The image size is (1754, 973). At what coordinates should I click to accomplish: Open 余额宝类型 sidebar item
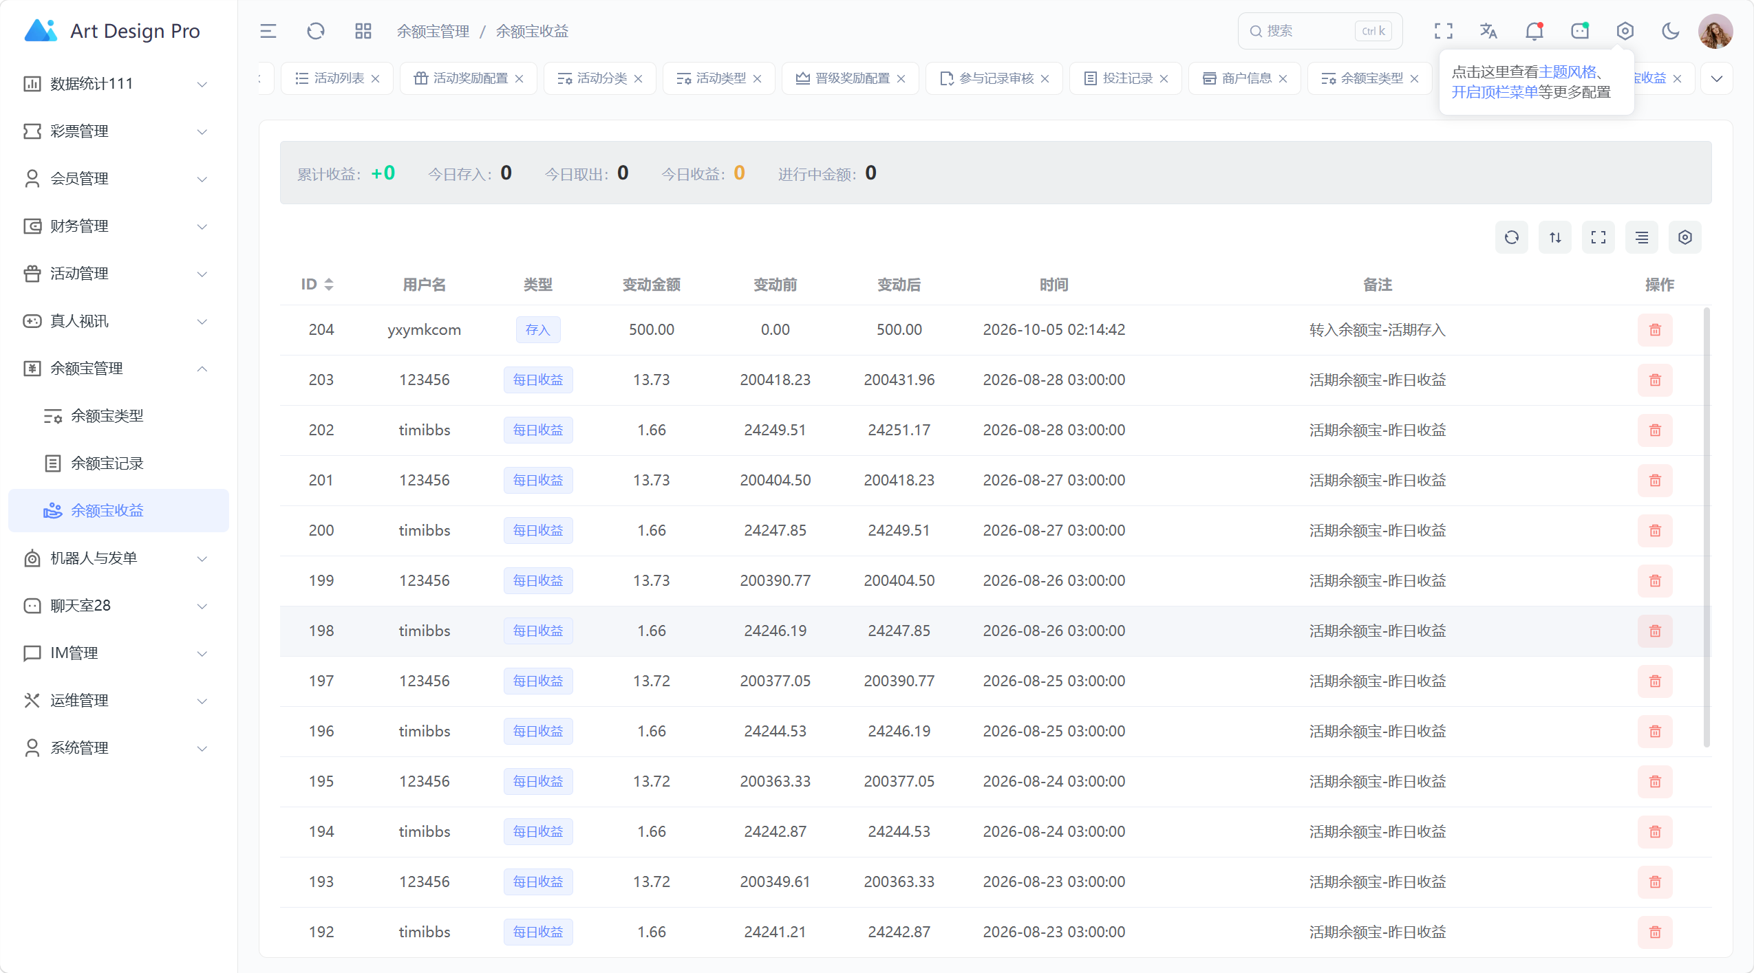[x=118, y=416]
